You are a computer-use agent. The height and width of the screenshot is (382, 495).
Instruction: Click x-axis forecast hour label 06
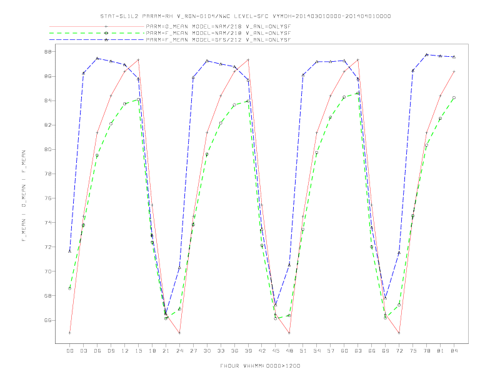(x=97, y=351)
